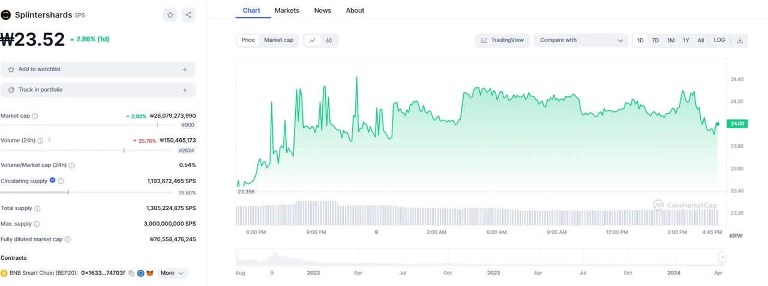Show Max. supply info icon
Screen dimensions: 768x286
(37, 224)
